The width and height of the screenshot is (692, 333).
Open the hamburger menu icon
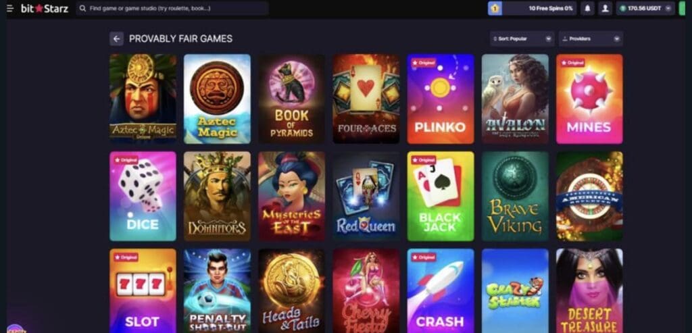10,8
